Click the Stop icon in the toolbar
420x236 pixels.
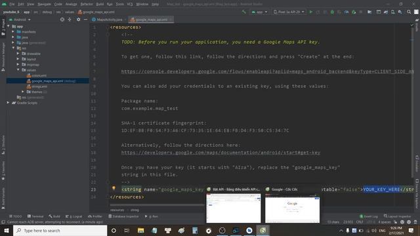click(x=360, y=12)
